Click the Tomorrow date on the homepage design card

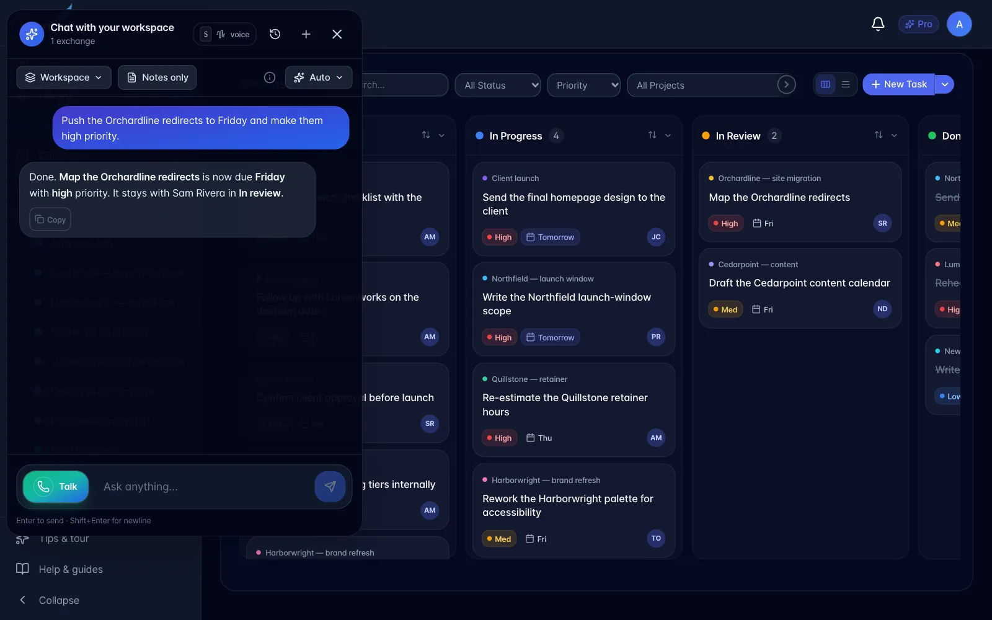point(551,237)
